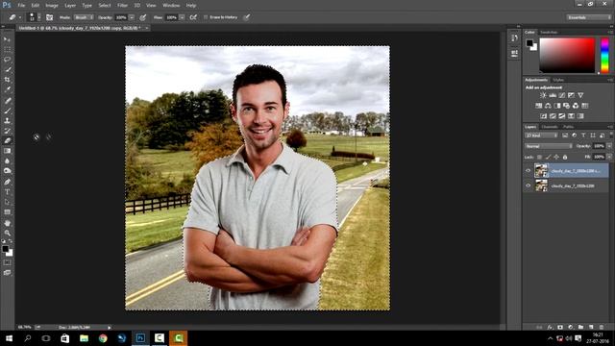Toggle Quick Mask mode
Viewport: 615px width, 346px height.
(x=7, y=262)
